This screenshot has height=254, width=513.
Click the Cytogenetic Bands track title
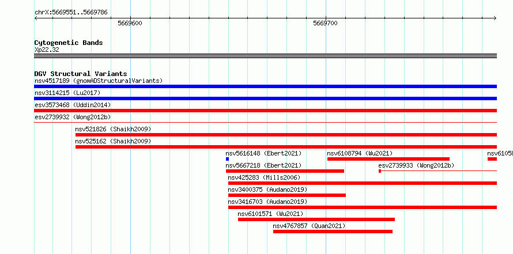point(69,43)
